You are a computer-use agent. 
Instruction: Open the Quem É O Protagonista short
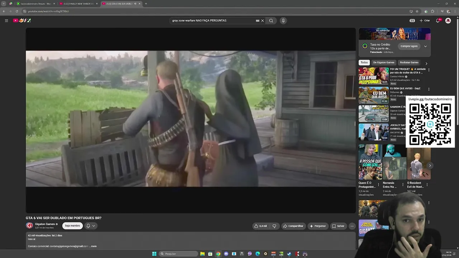pyautogui.click(x=370, y=161)
